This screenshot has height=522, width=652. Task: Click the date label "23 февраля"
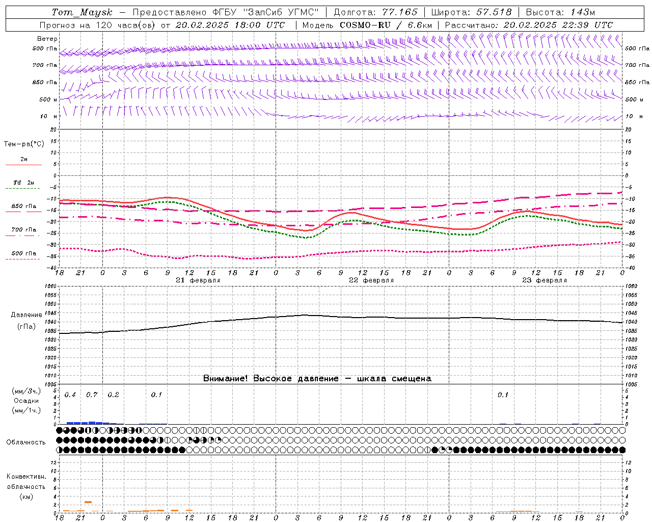coord(545,280)
